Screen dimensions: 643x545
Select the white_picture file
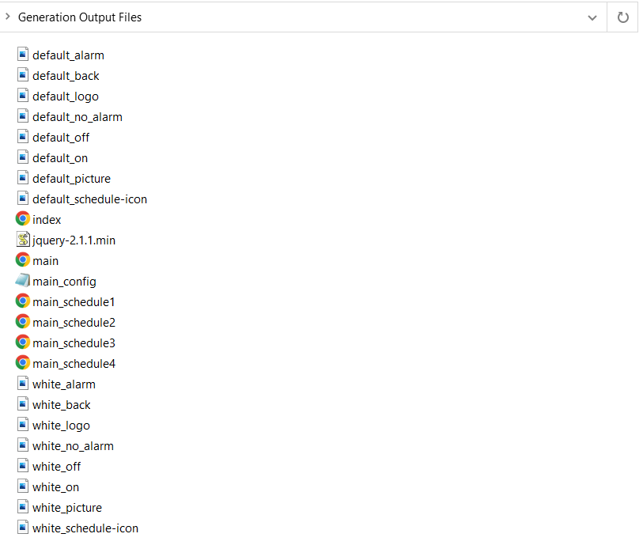(66, 508)
